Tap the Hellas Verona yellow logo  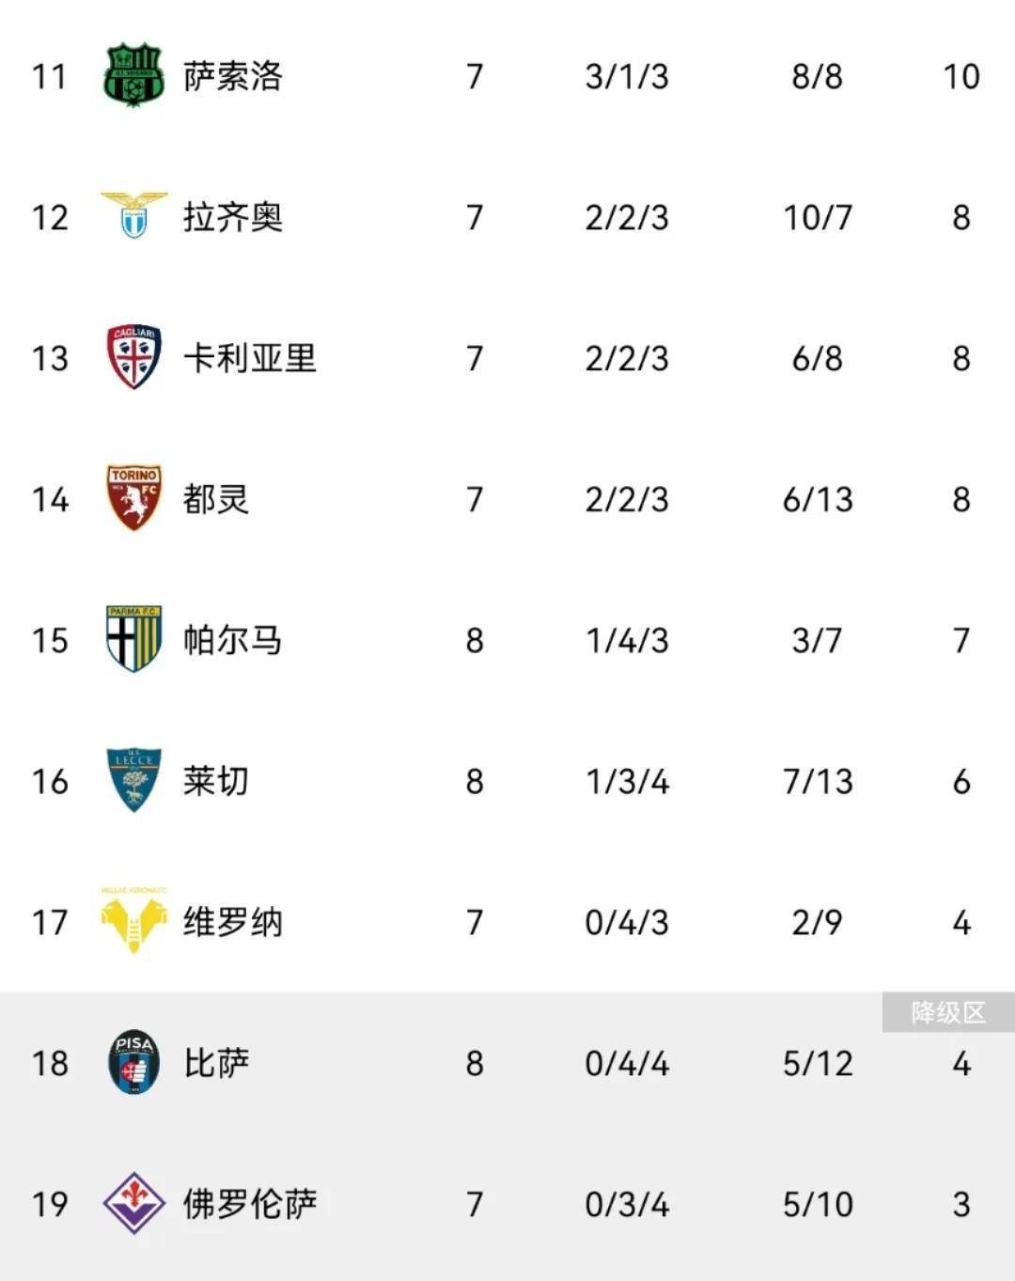133,922
